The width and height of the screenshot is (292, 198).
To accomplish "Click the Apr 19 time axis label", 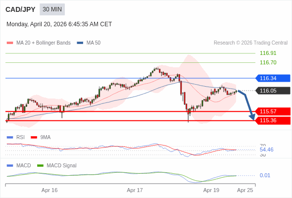I will [211, 190].
